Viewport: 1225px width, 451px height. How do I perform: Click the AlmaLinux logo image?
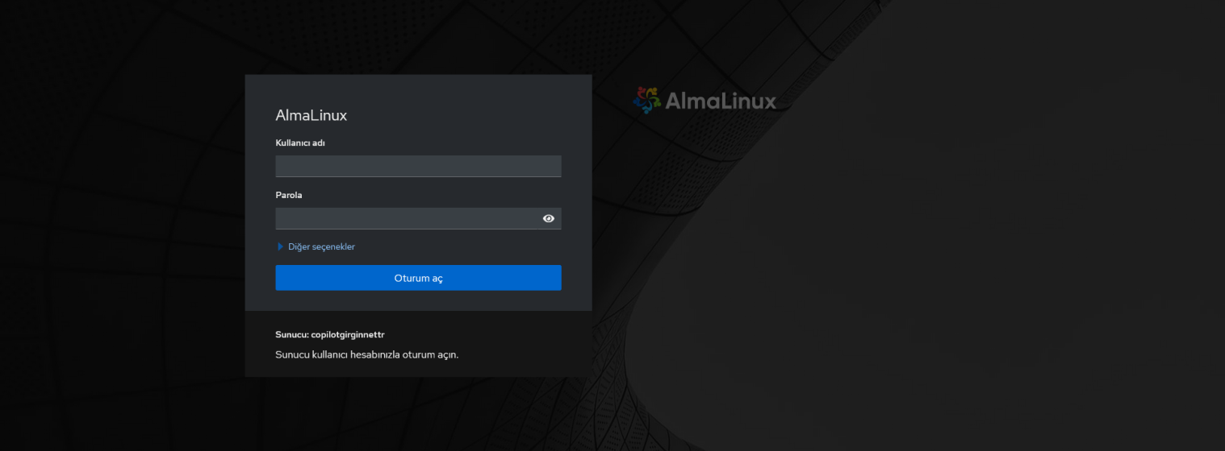(x=704, y=101)
